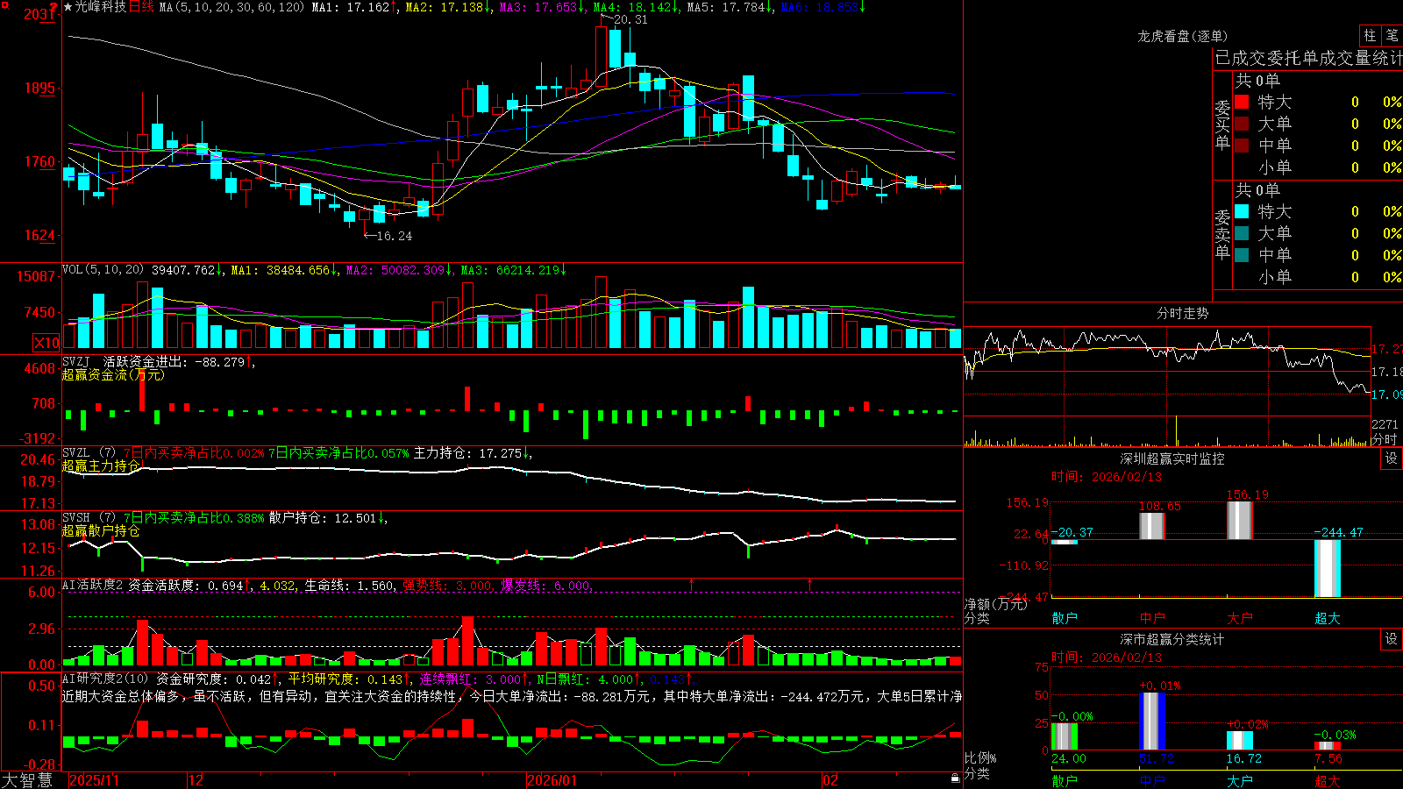Click the teal 中单 sell-order swatch
Viewport: 1403px width, 789px height.
click(1242, 255)
